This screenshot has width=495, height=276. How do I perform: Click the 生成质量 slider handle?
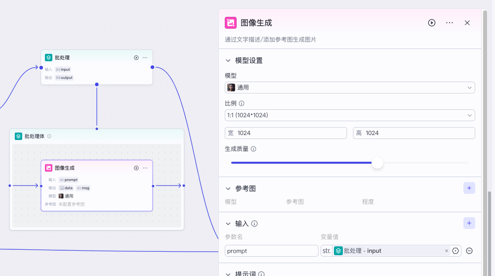(x=377, y=163)
